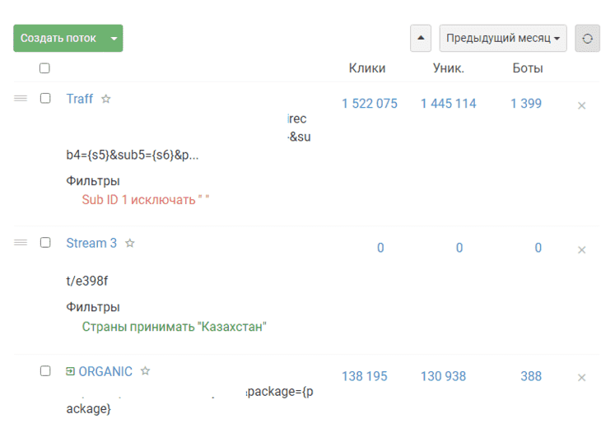Tick the ORGANIC stream checkbox

pos(45,371)
